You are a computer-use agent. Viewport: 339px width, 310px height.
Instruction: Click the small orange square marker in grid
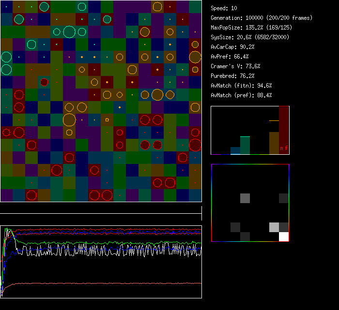(107, 119)
